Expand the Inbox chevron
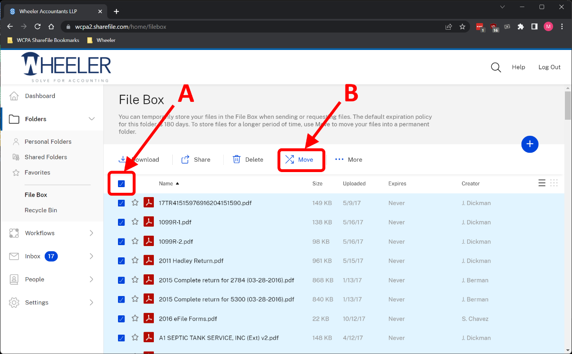The width and height of the screenshot is (572, 354). click(x=92, y=256)
